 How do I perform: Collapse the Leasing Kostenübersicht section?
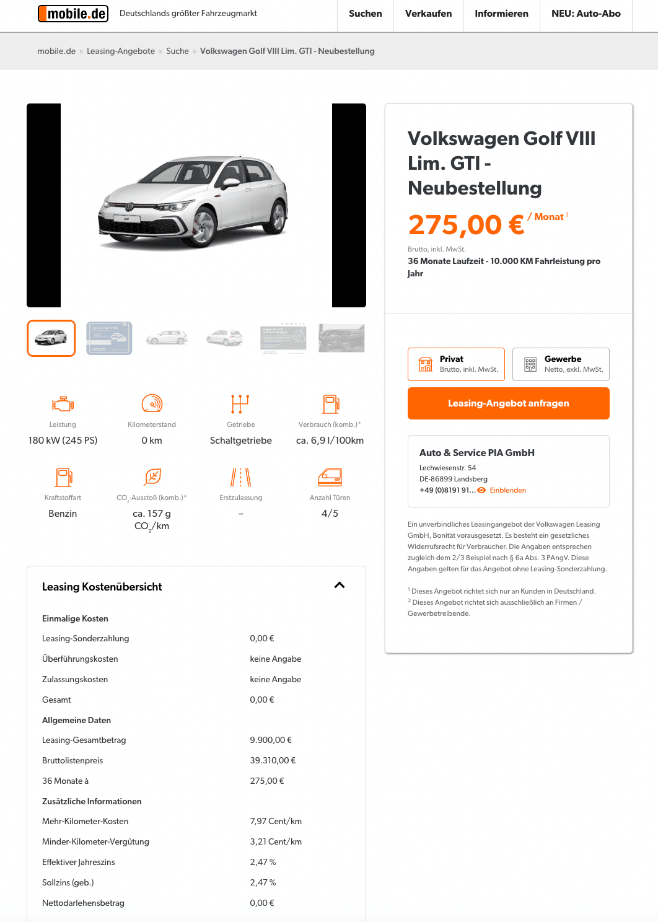(340, 585)
